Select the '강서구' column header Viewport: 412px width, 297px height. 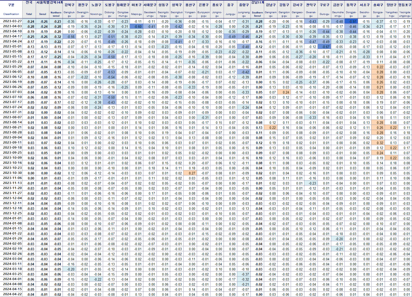click(x=297, y=5)
